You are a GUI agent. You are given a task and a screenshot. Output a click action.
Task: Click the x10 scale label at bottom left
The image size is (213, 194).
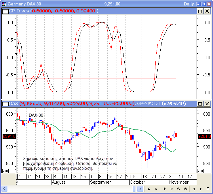(x=5, y=171)
